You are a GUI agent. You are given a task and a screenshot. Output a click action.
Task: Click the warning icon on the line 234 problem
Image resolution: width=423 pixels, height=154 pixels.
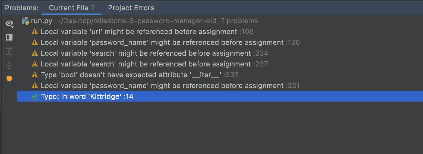click(35, 53)
